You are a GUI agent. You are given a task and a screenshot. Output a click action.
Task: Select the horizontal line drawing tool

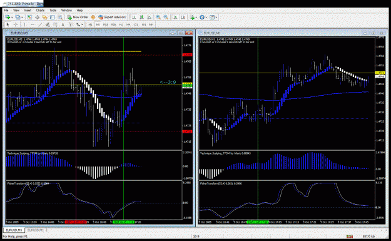click(33, 24)
